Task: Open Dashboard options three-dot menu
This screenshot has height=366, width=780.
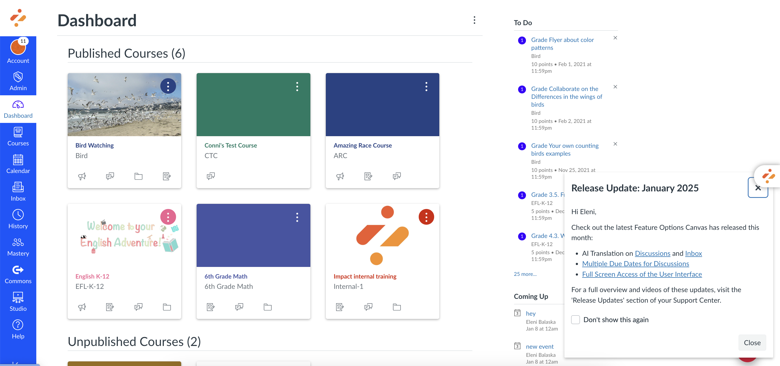Action: (x=474, y=20)
